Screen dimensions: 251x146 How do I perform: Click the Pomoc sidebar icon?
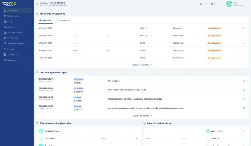pos(5,49)
